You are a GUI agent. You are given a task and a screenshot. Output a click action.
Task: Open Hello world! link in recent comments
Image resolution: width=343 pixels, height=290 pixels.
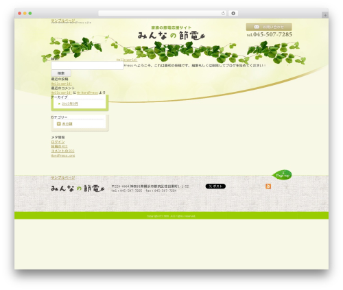point(61,93)
